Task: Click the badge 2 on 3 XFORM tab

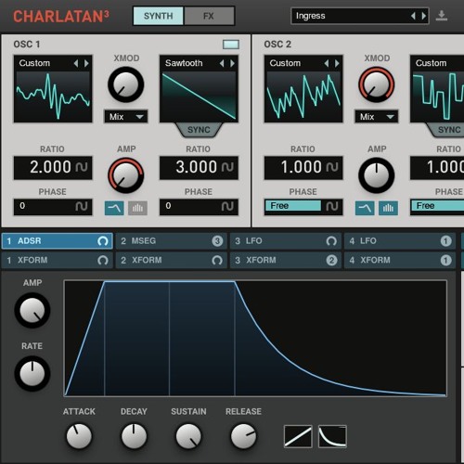Action: [x=331, y=261]
